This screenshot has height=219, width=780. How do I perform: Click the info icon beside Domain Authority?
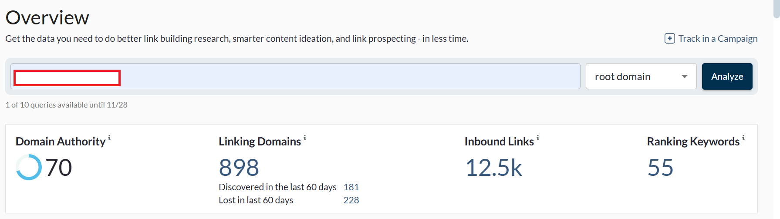click(109, 138)
